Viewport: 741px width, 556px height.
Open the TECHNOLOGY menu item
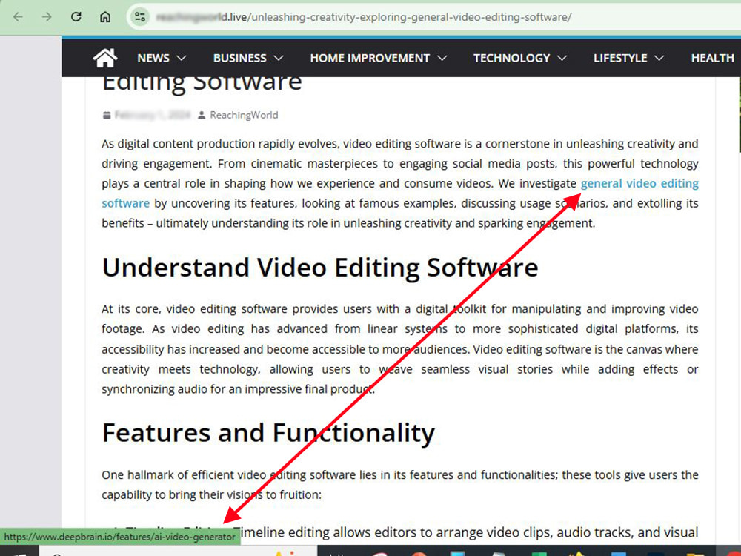click(512, 58)
